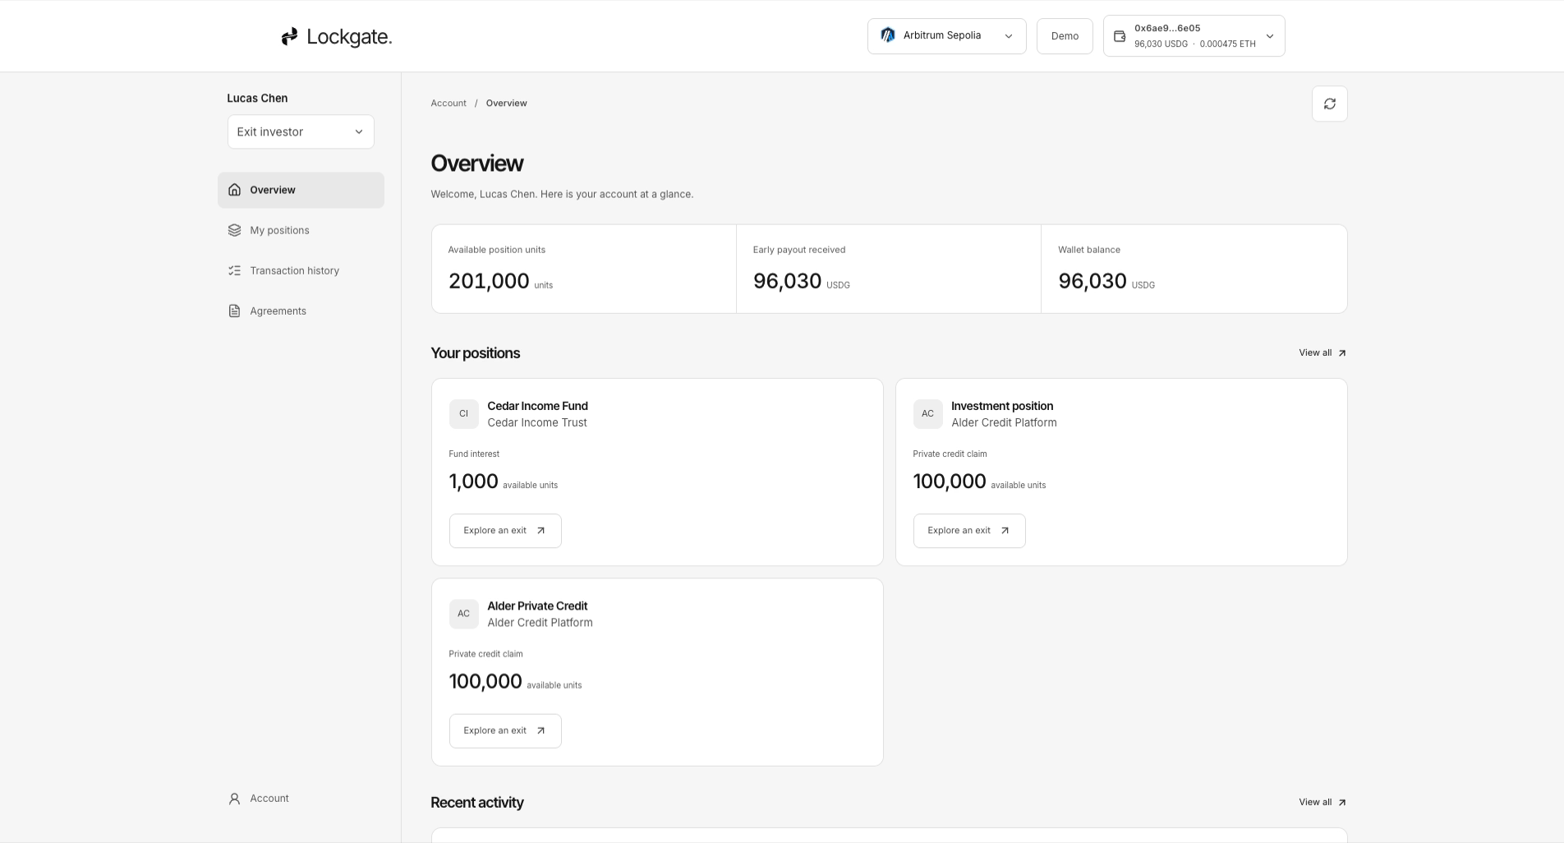Click the Arbitrum network logo icon
Viewport: 1564px width, 843px height.
(887, 35)
